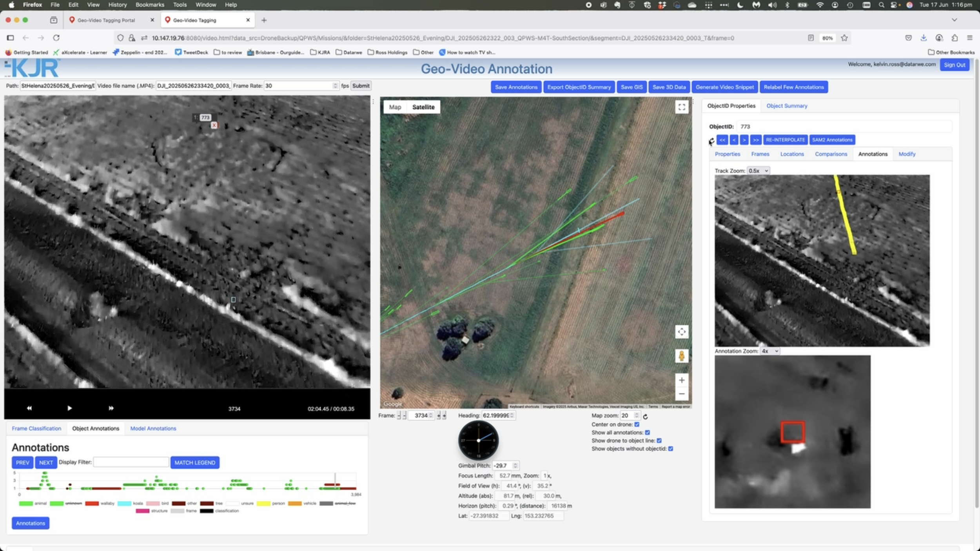
Task: Uncheck Center on drone checkbox
Action: point(637,424)
